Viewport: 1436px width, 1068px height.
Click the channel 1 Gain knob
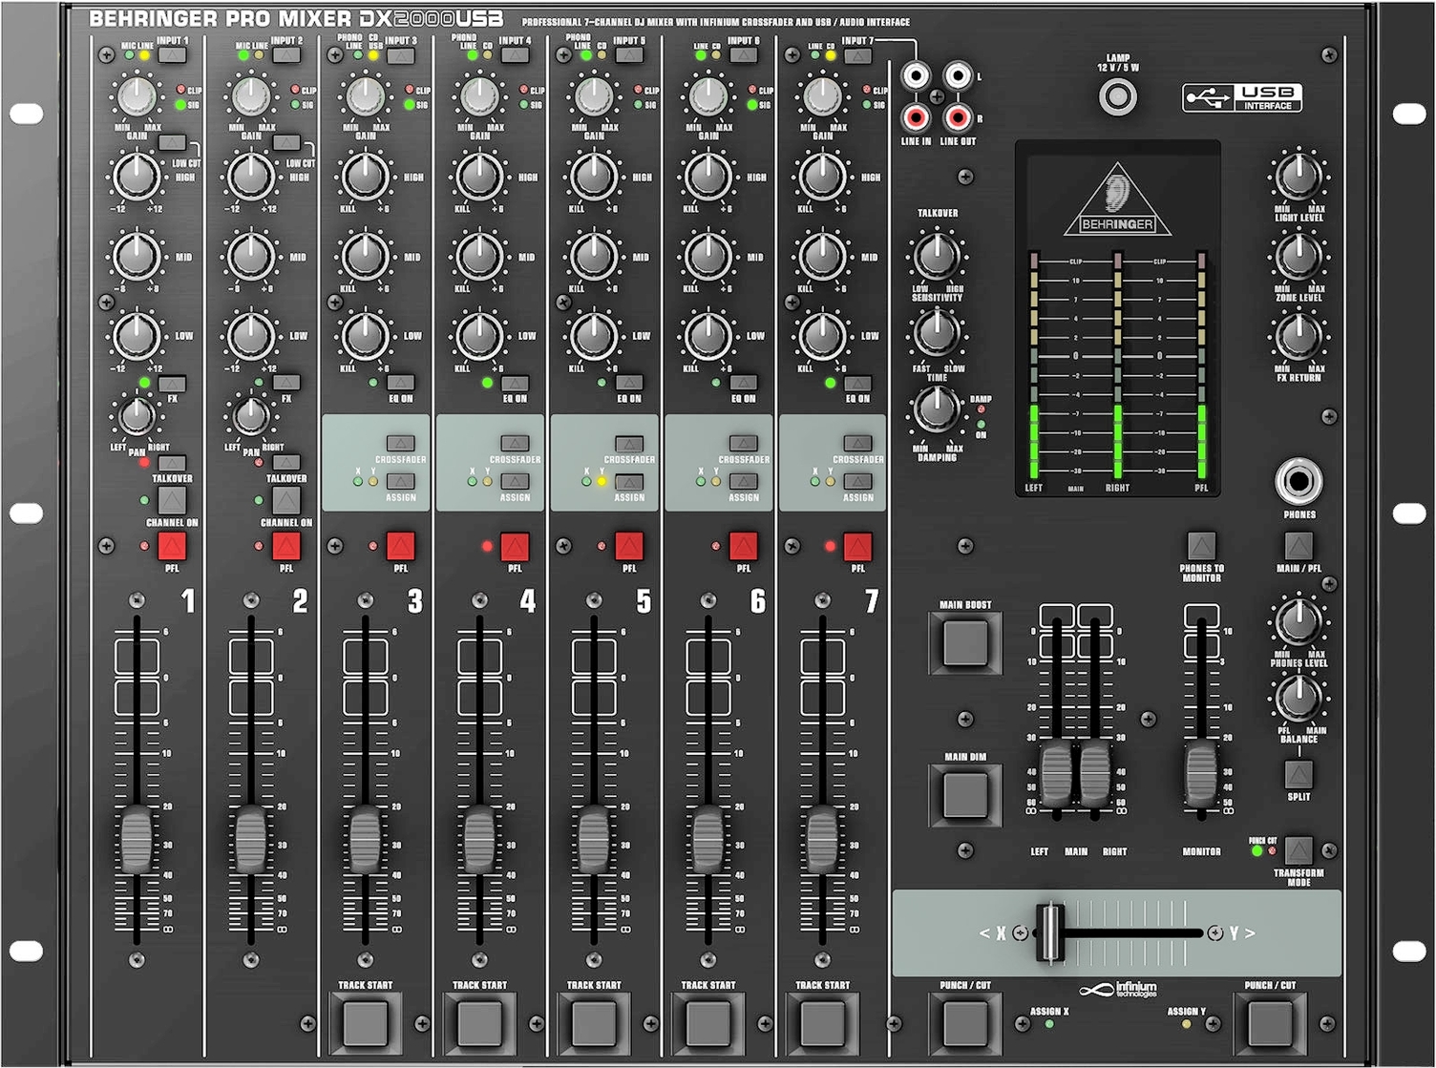coord(137,96)
